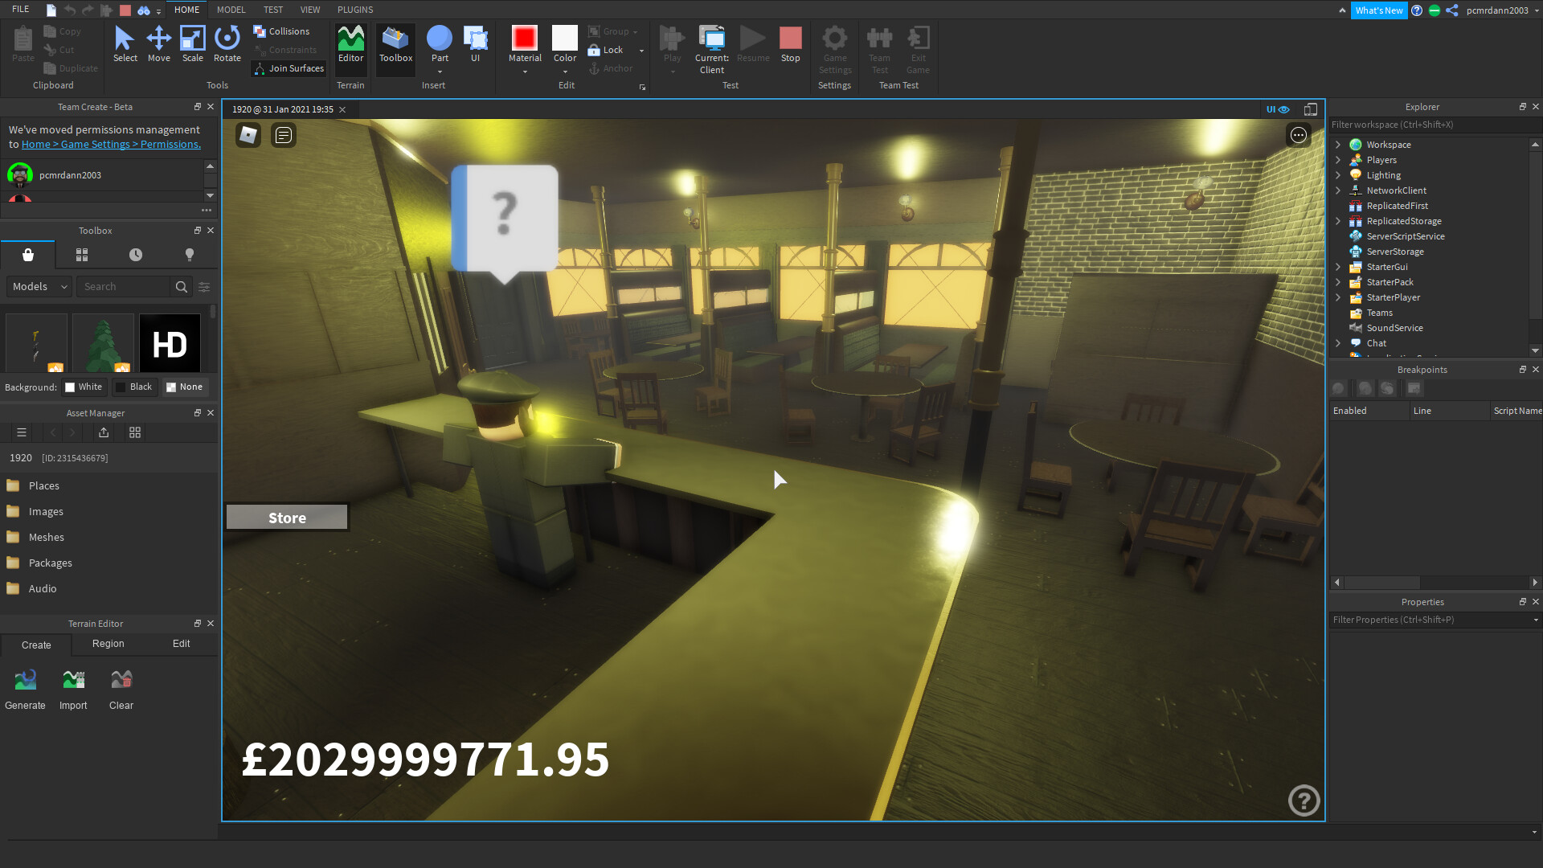The width and height of the screenshot is (1543, 868).
Task: Open the Terrain Editor tool
Action: point(350,43)
